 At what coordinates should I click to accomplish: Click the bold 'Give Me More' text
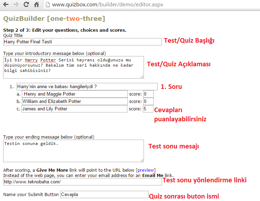coord(52,170)
